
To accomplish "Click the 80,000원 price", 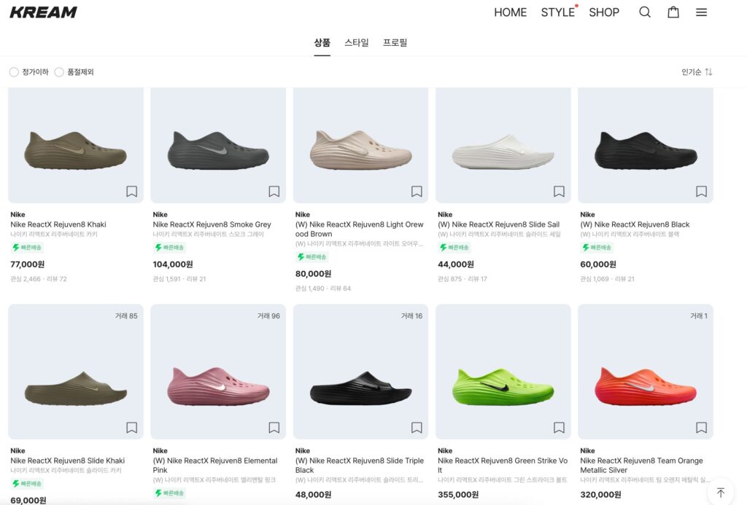I will pos(313,274).
